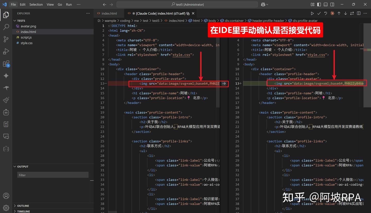Toggle the primary sidebar visibility
The image size is (371, 213).
click(x=319, y=4)
